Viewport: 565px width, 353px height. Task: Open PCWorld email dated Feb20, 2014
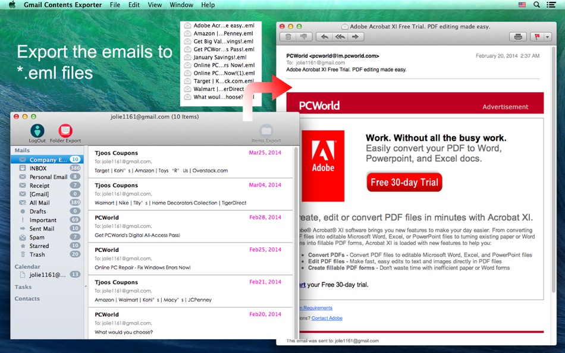(191, 323)
